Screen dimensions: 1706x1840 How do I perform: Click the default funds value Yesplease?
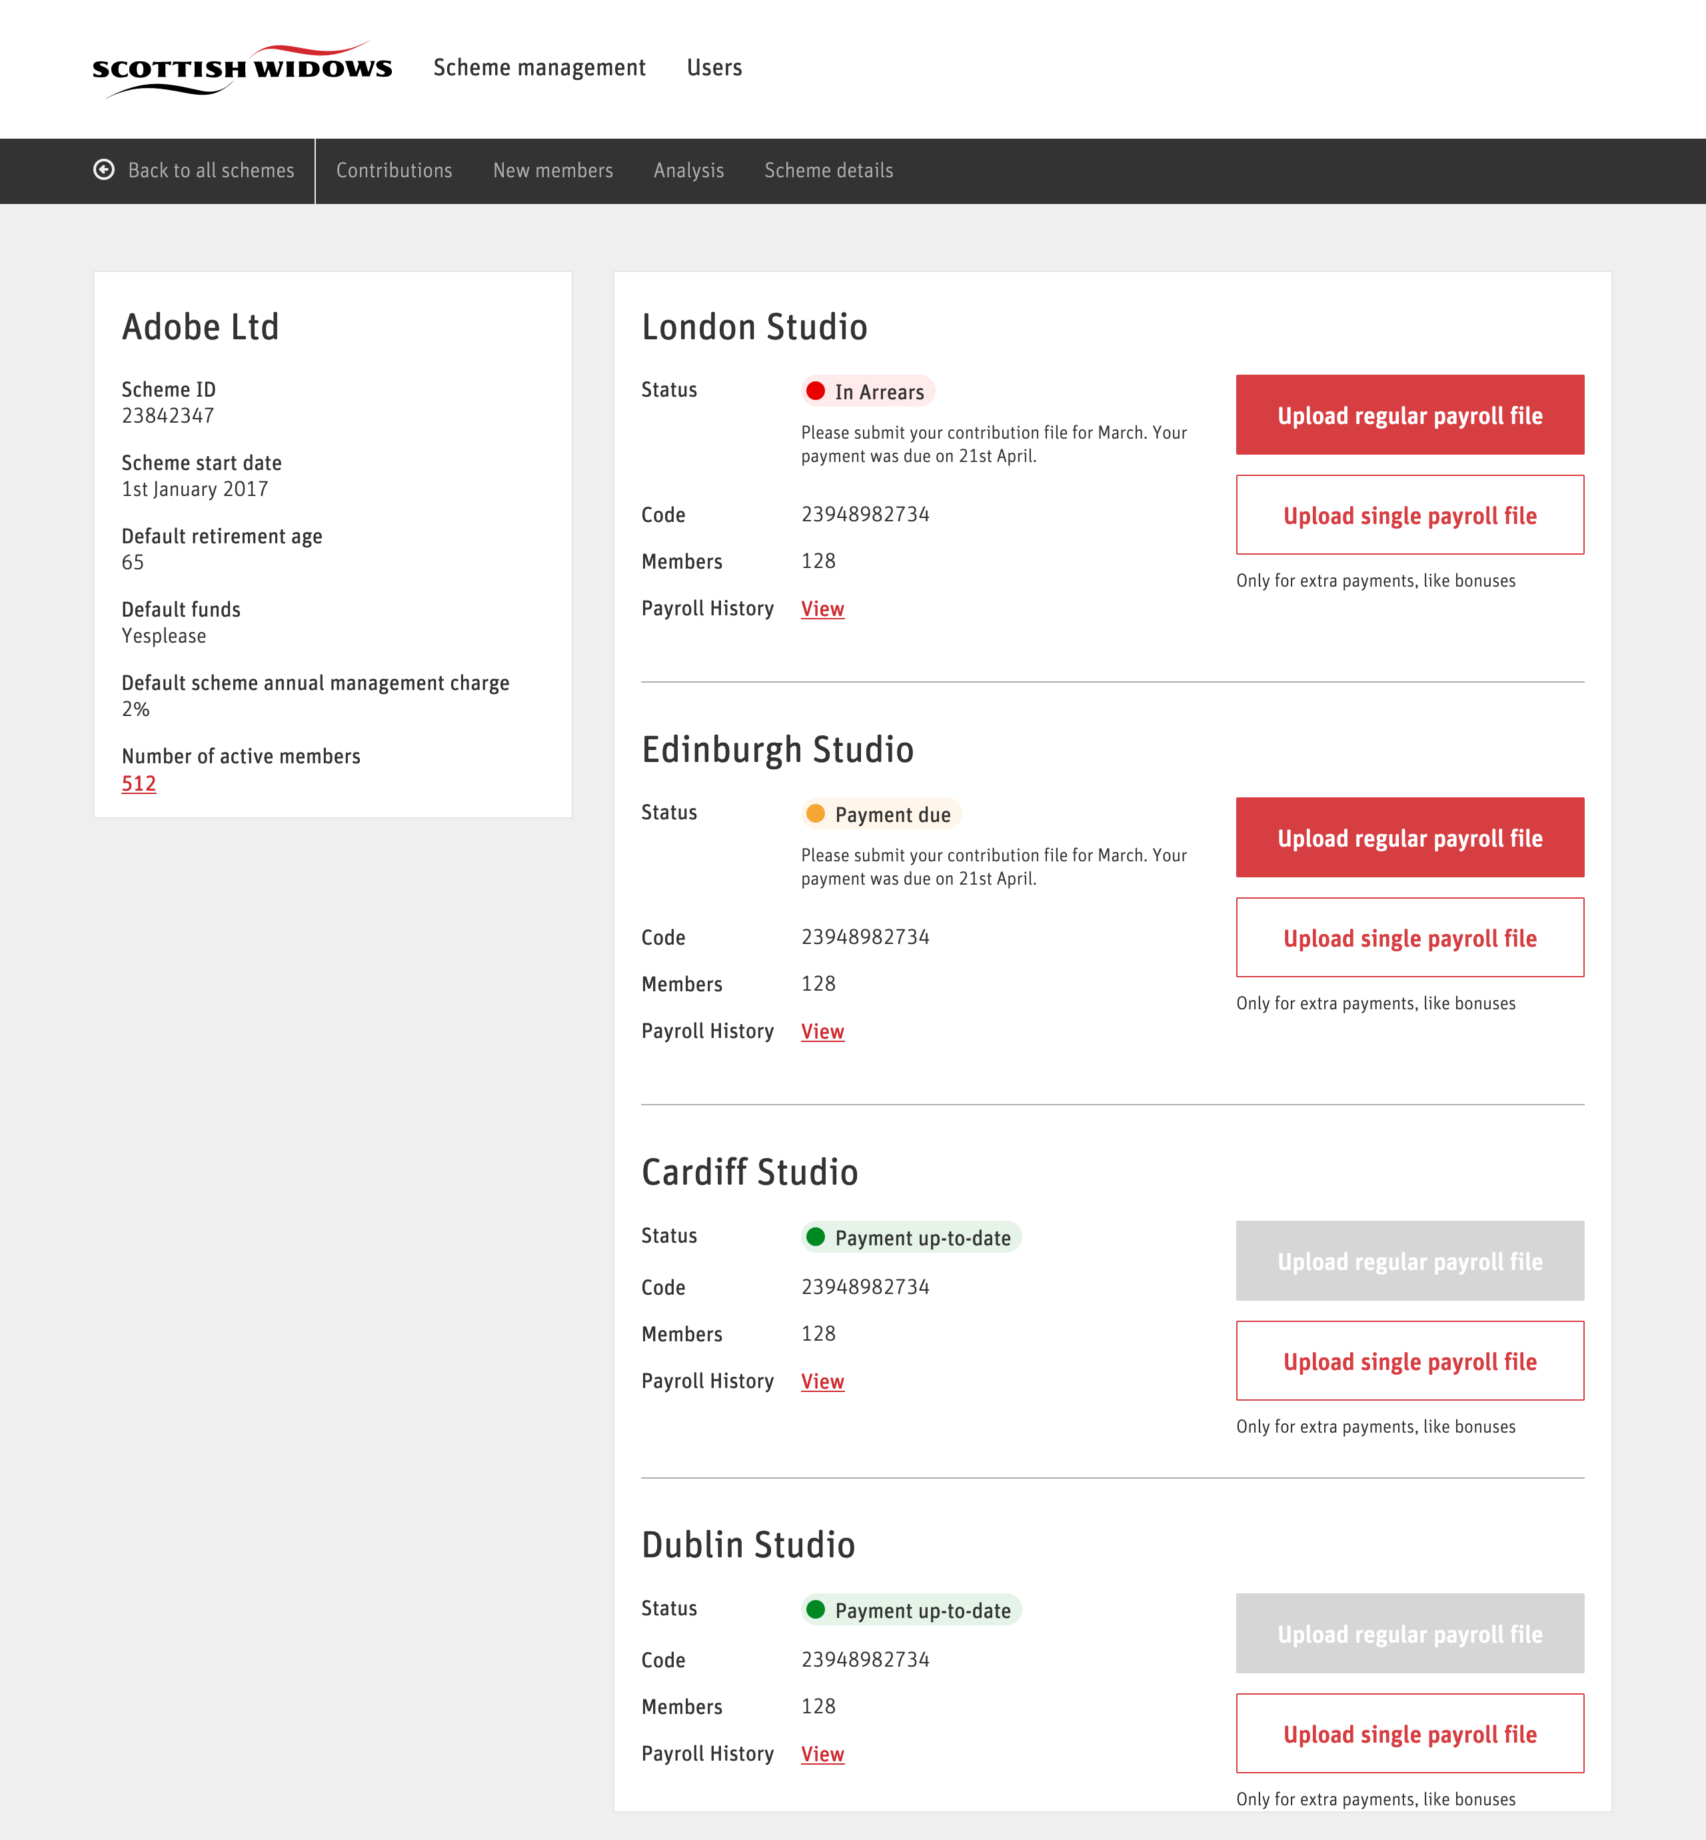click(165, 637)
